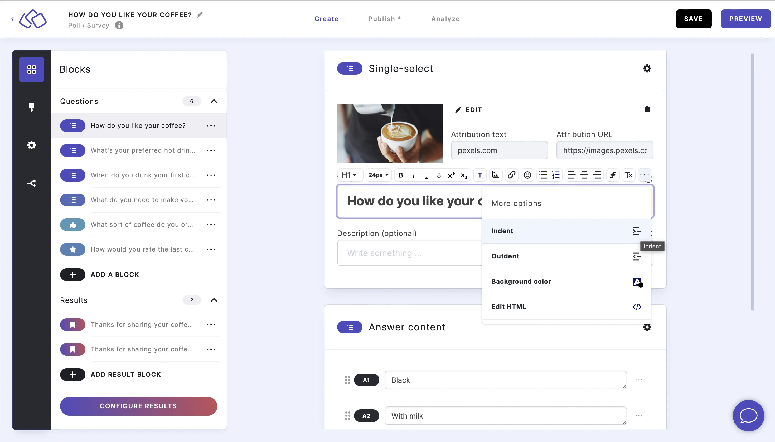Click the link insertion icon
Viewport: 775px width, 442px height.
pyautogui.click(x=510, y=175)
